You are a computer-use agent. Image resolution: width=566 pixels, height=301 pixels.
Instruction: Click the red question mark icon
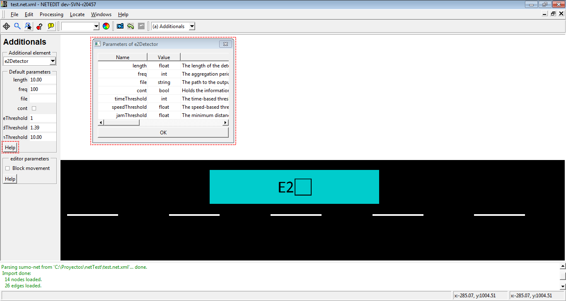[x=39, y=26]
